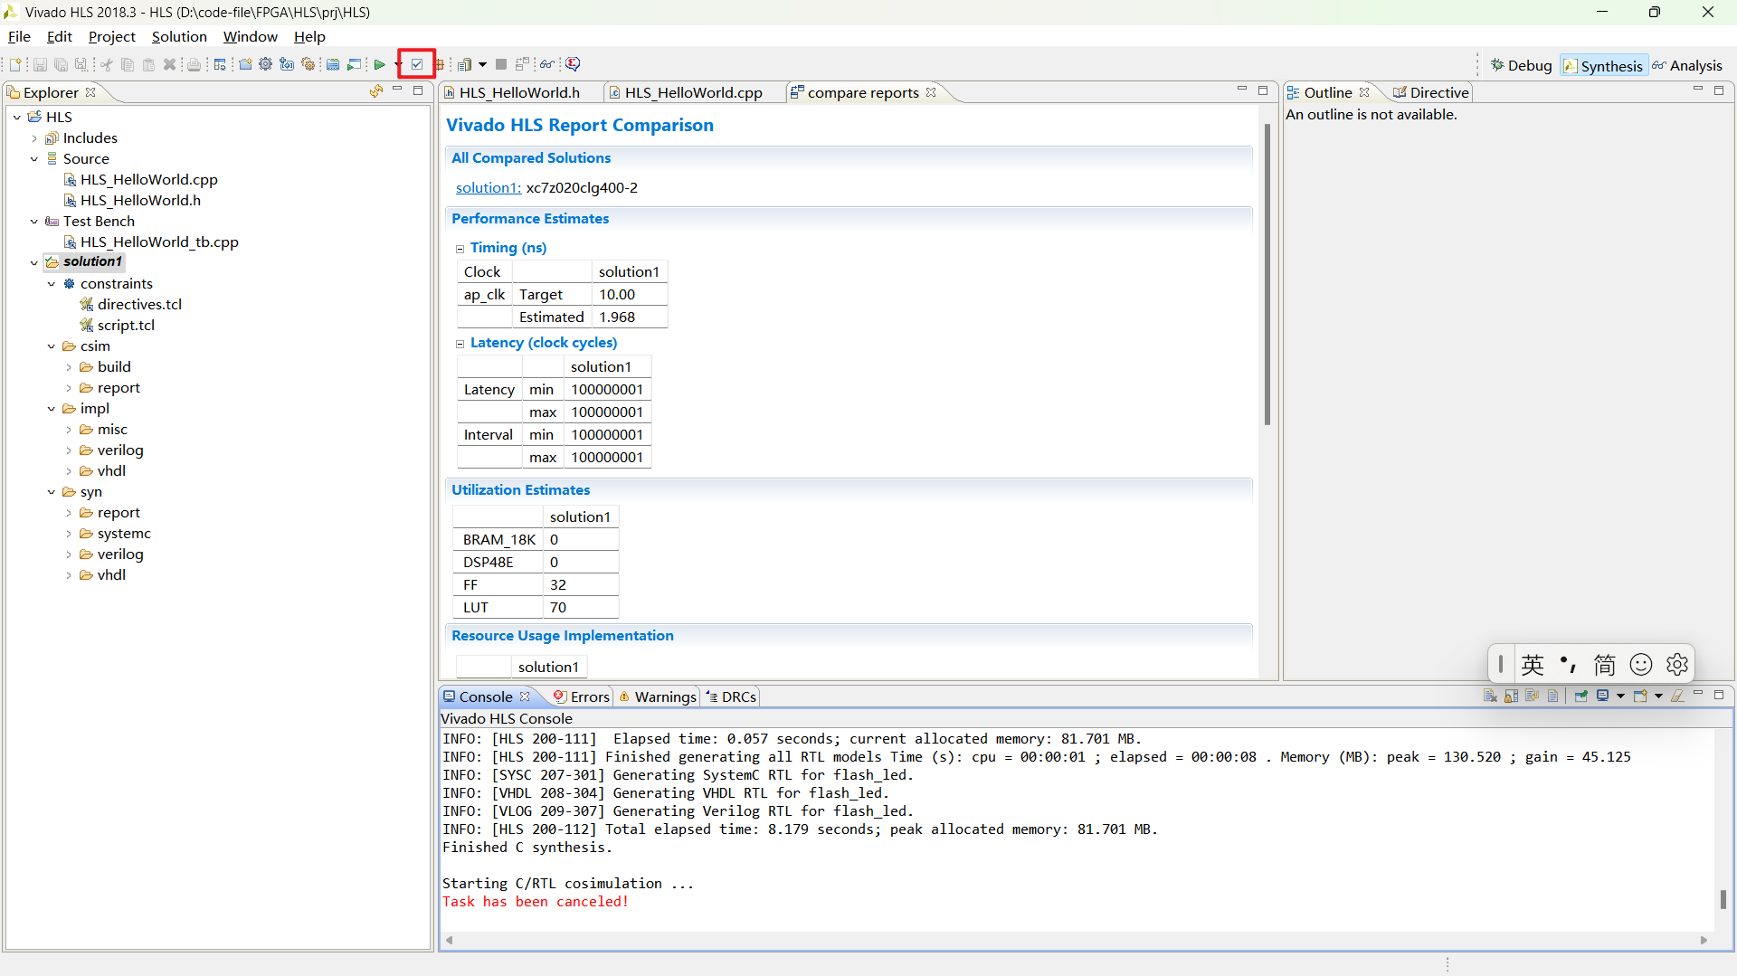This screenshot has width=1737, height=976.
Task: Toggle the 简 simplified Chinese button
Action: click(x=1604, y=665)
